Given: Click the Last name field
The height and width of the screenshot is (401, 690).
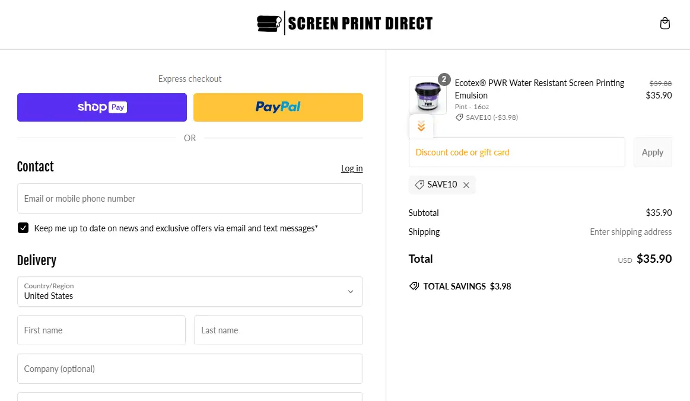Looking at the screenshot, I should pos(278,330).
